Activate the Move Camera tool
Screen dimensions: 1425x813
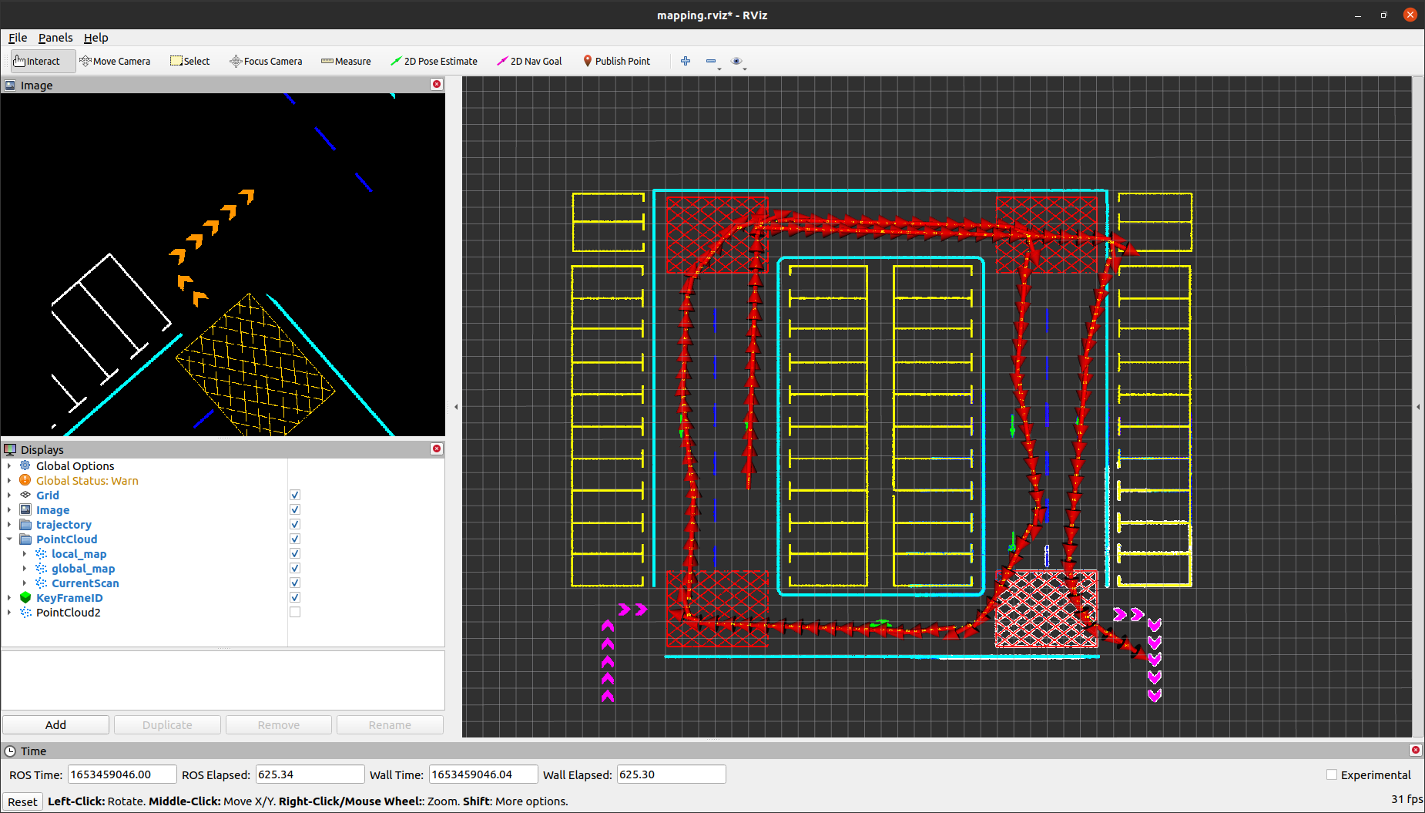(x=115, y=61)
